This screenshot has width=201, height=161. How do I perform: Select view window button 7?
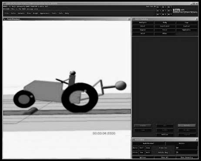[x=159, y=14]
